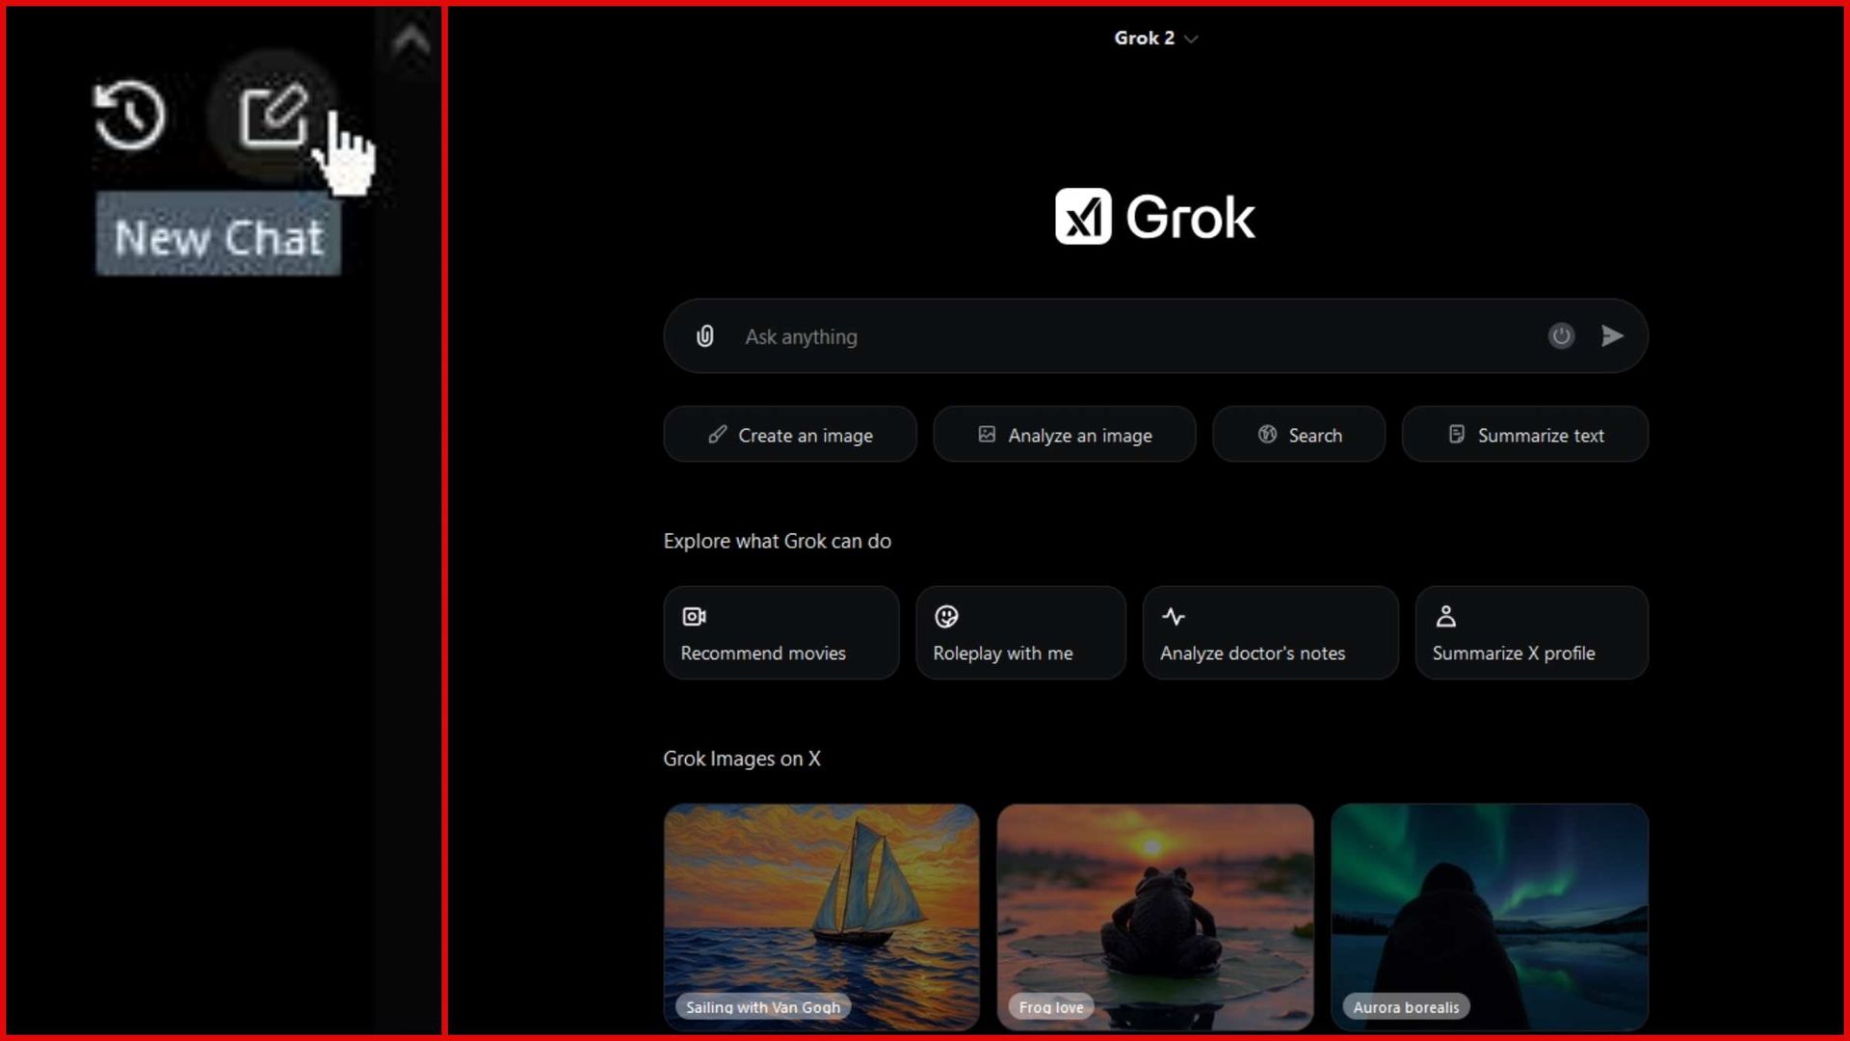Click the Ask anything input field

point(1060,336)
